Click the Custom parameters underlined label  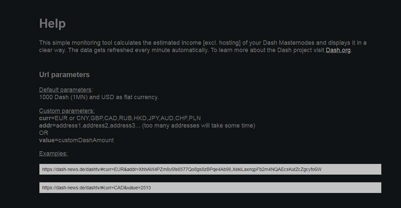pos(67,111)
